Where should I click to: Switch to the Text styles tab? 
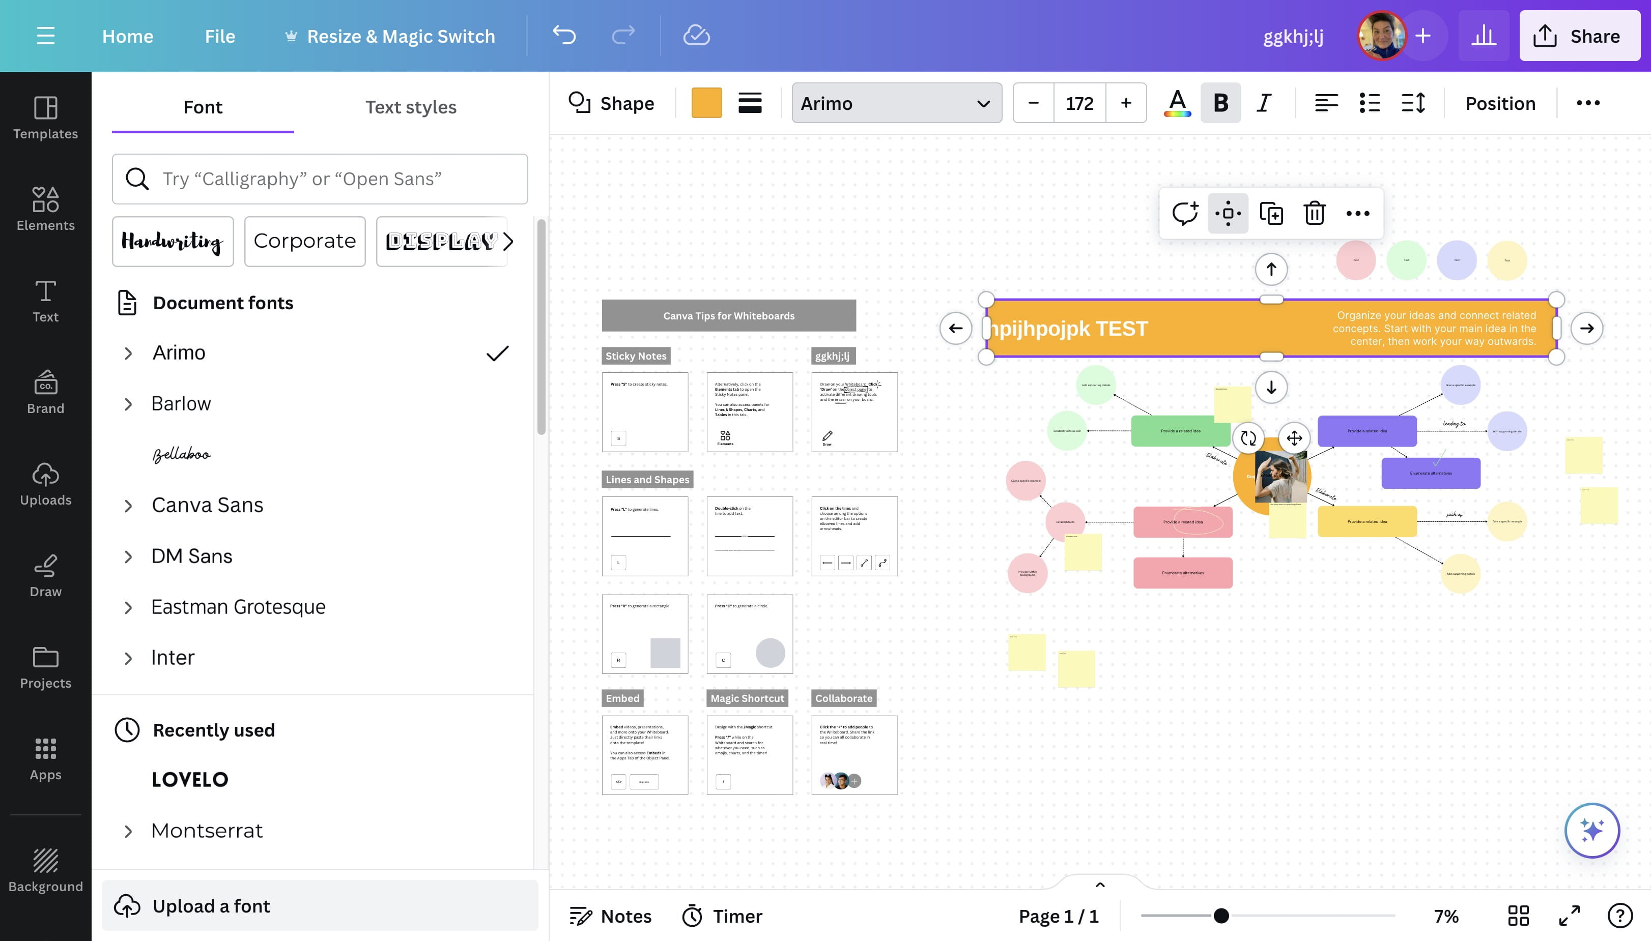tap(411, 107)
